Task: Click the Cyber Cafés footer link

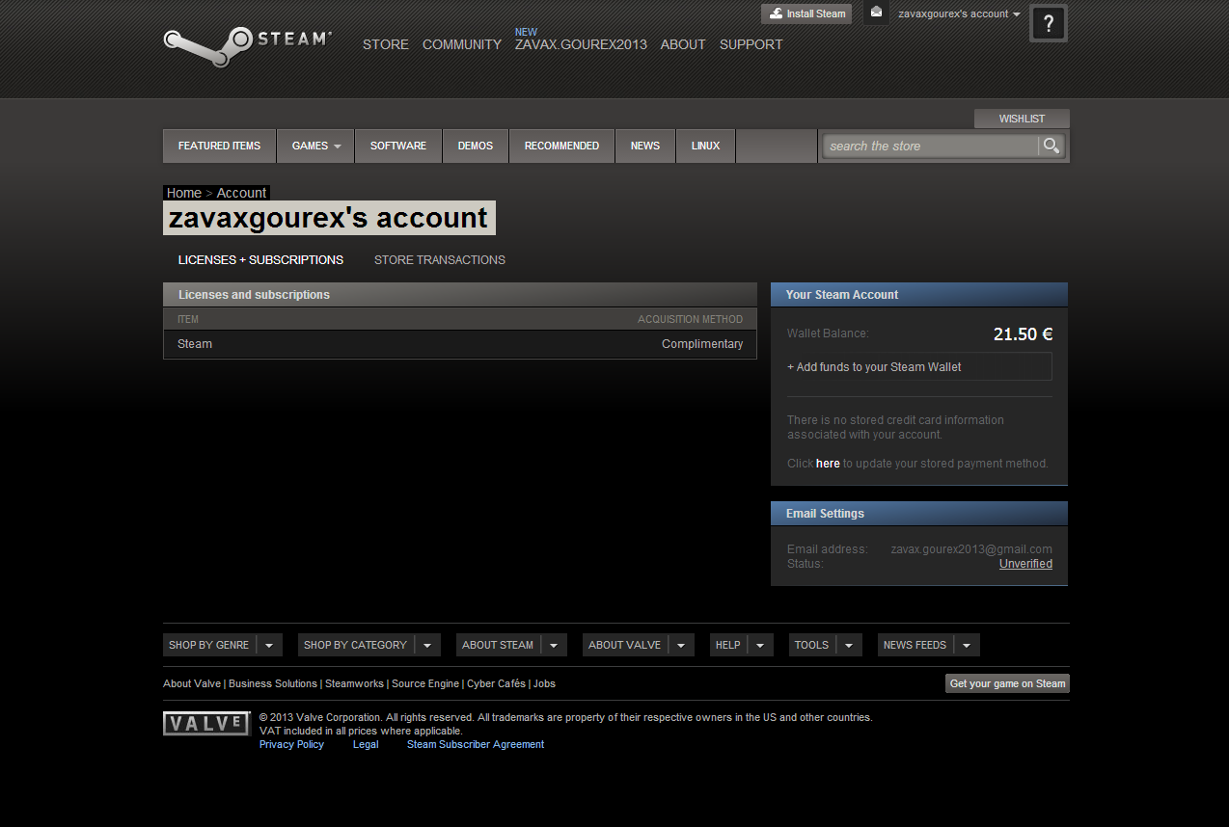Action: [x=497, y=683]
